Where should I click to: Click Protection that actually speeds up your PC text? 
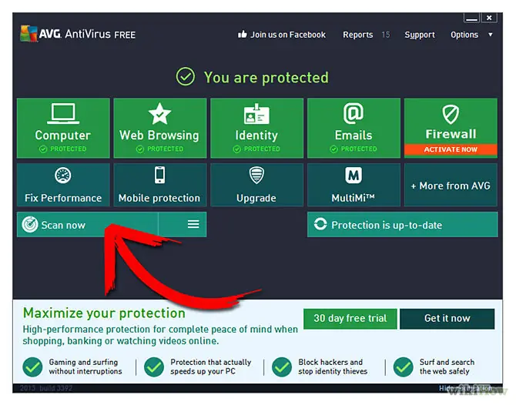pos(210,367)
